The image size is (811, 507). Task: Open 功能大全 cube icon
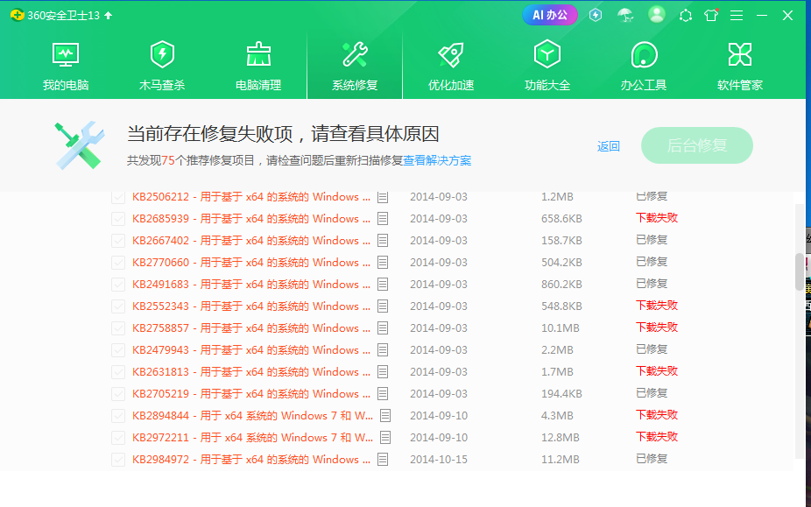pyautogui.click(x=547, y=55)
